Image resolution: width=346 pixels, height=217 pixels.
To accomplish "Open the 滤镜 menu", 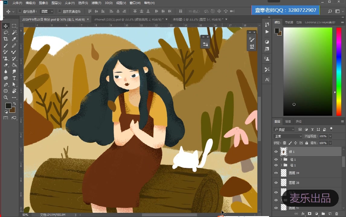I will click(96, 3).
